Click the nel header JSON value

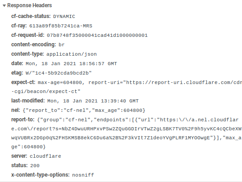pos(84,111)
